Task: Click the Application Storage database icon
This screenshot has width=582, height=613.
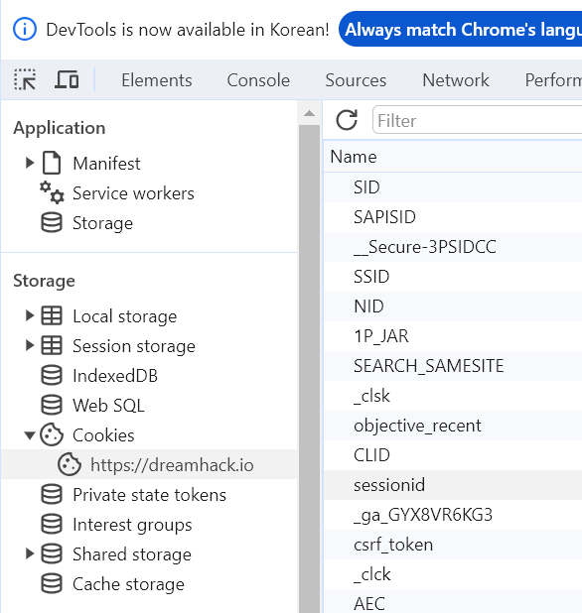Action: click(52, 223)
